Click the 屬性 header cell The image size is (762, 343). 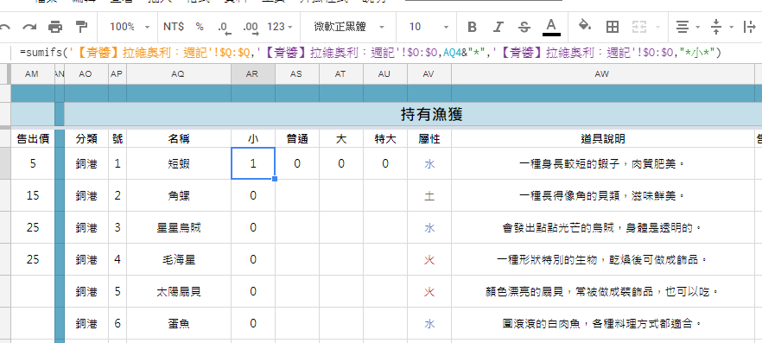pos(429,139)
